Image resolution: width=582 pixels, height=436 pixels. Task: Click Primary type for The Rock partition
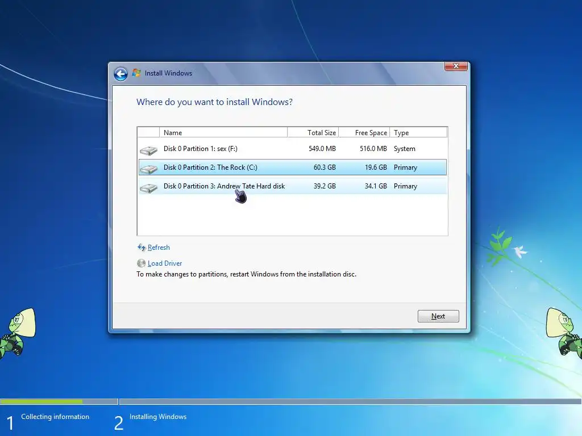(x=405, y=167)
